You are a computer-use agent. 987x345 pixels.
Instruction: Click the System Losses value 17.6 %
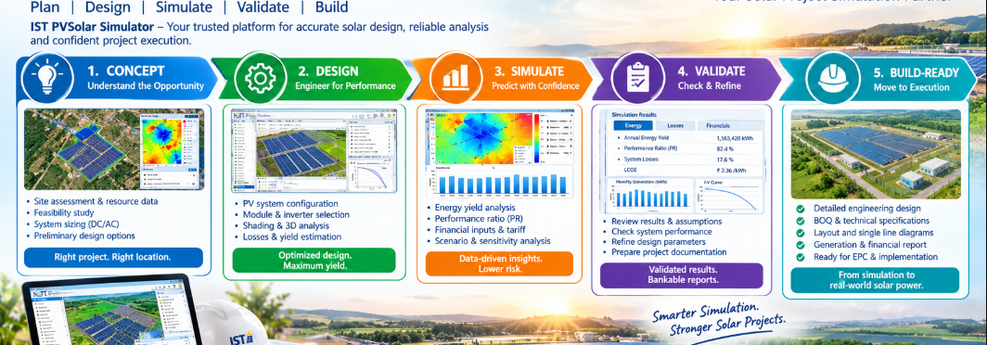click(x=725, y=160)
